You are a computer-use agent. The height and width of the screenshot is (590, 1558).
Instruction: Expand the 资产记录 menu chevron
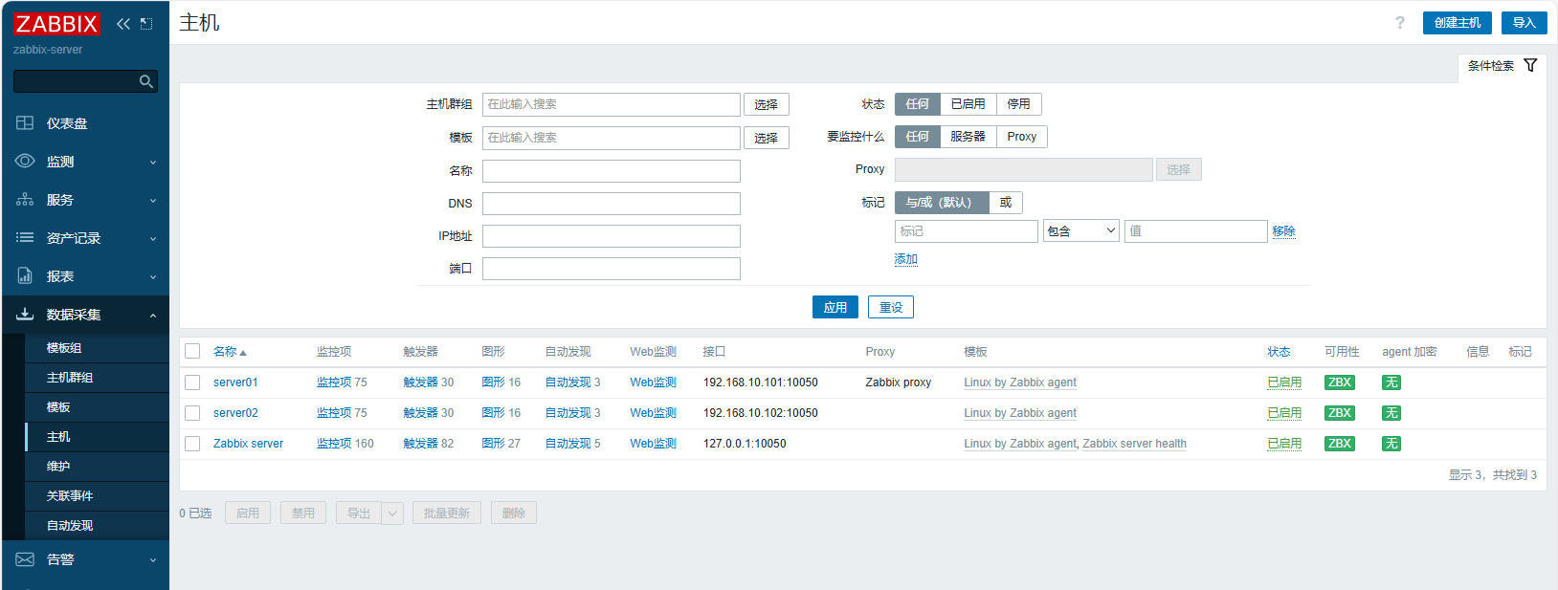153,239
